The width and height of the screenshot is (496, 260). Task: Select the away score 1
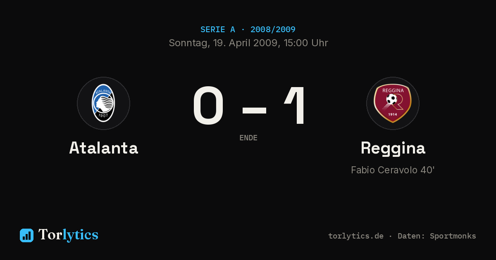296,106
